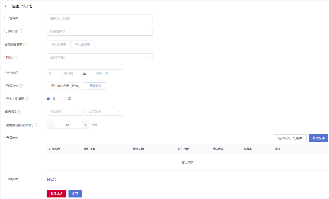Screen dimensions: 329x199
Task: Click the 目标版本 column header
Action: (218, 149)
